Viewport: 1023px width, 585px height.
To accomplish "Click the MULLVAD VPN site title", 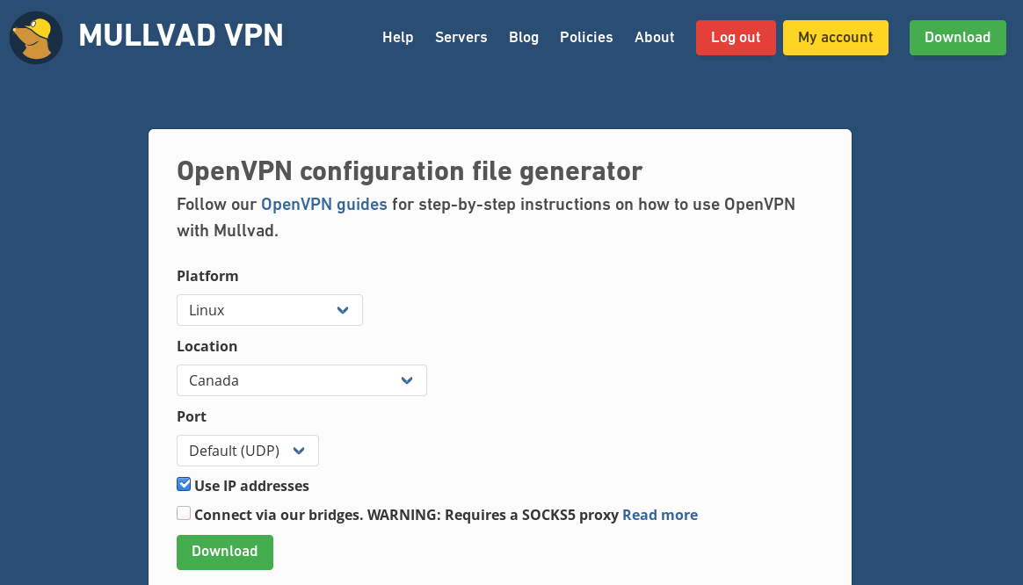I will 180,36.
